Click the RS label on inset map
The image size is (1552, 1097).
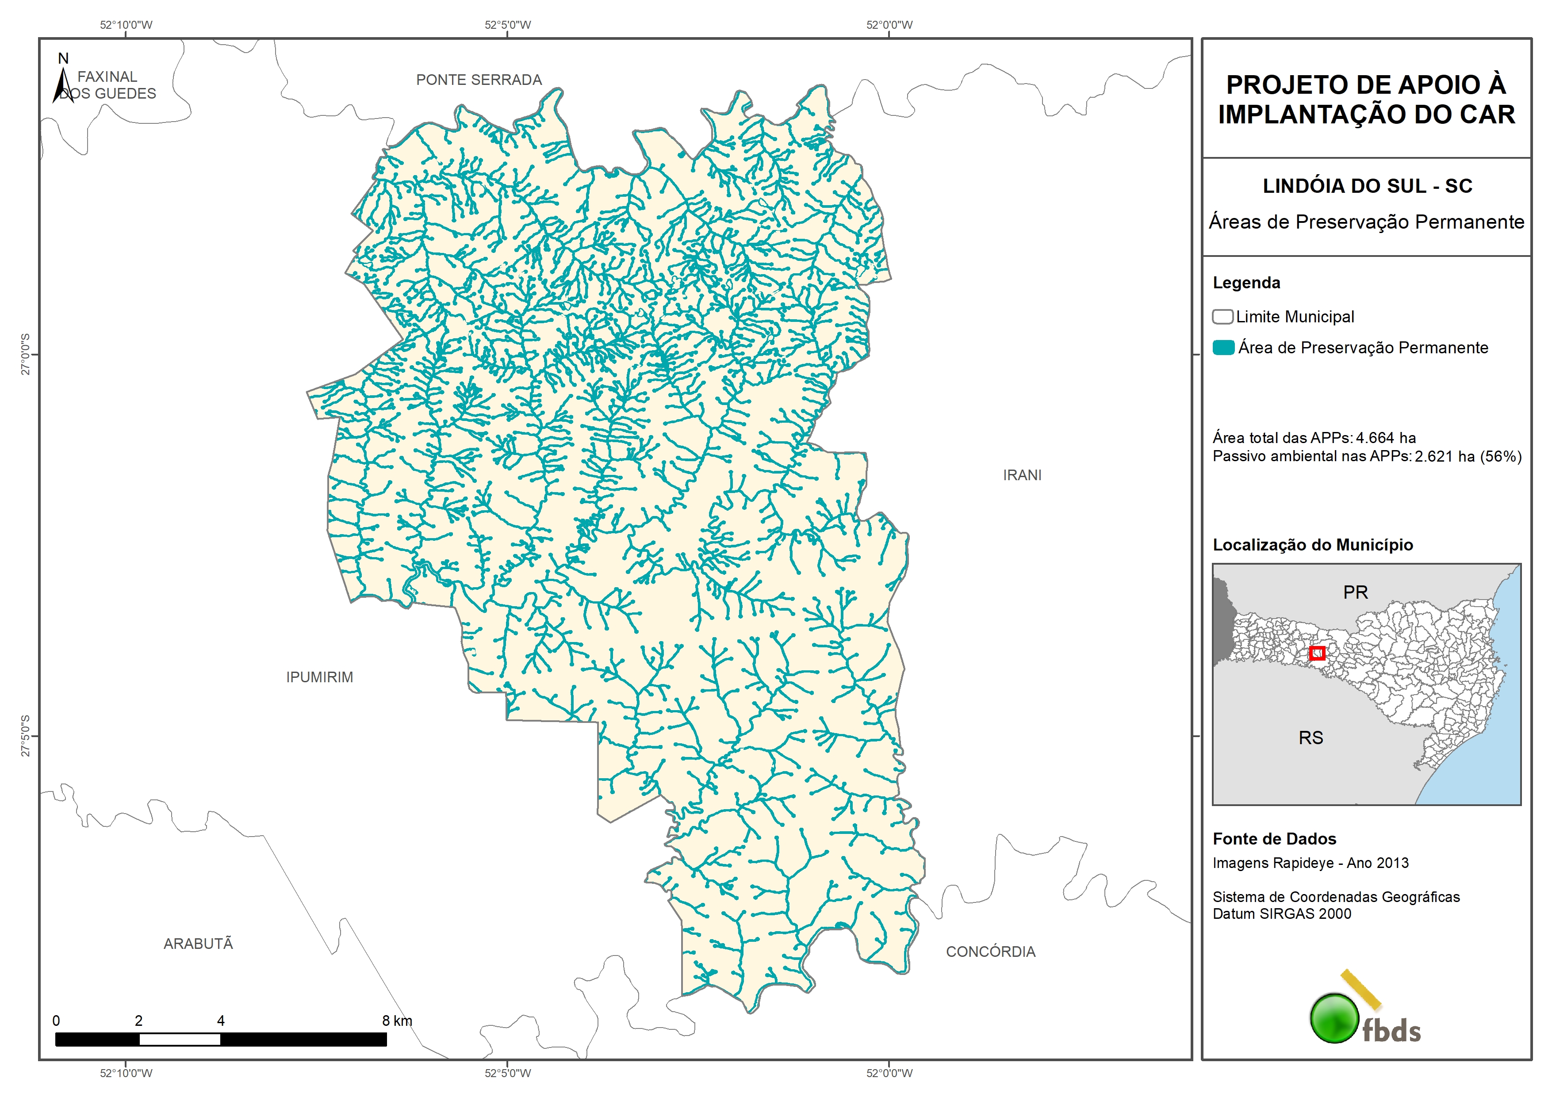click(x=1311, y=738)
